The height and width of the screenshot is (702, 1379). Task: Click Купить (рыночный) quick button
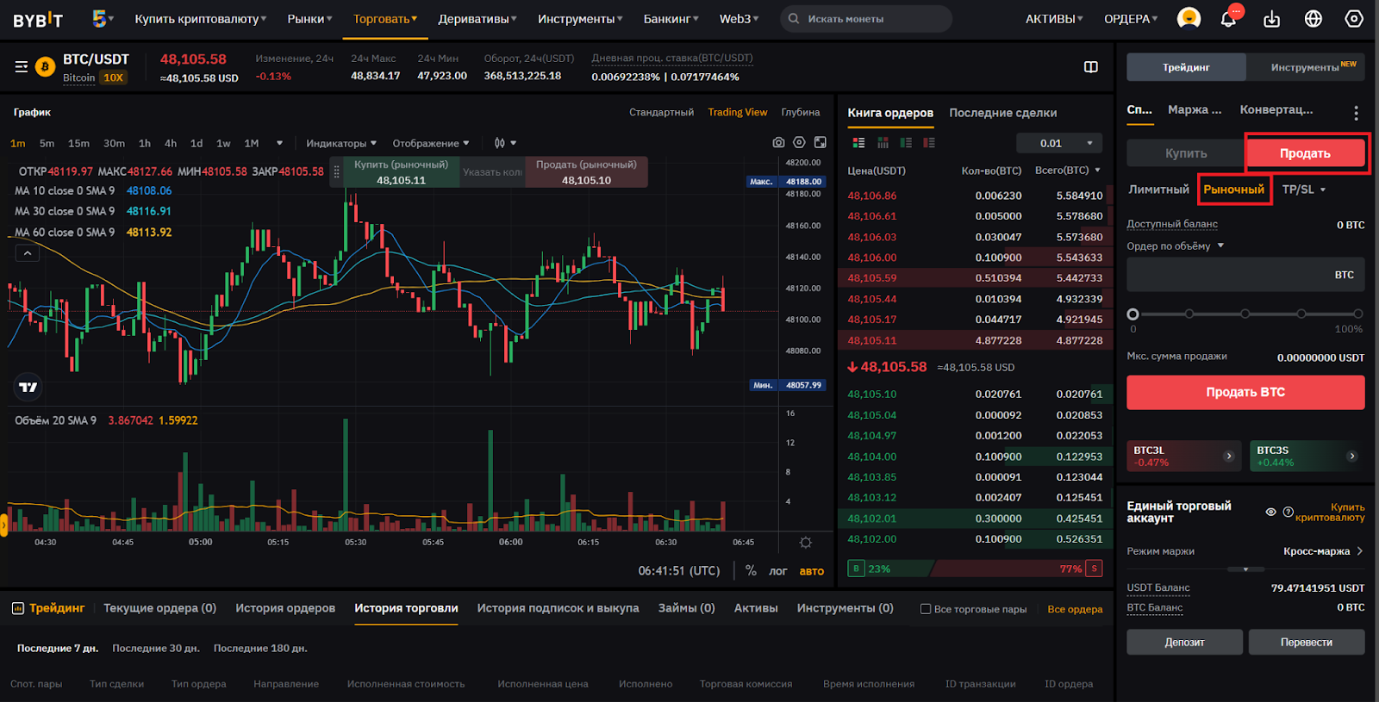[x=401, y=172]
